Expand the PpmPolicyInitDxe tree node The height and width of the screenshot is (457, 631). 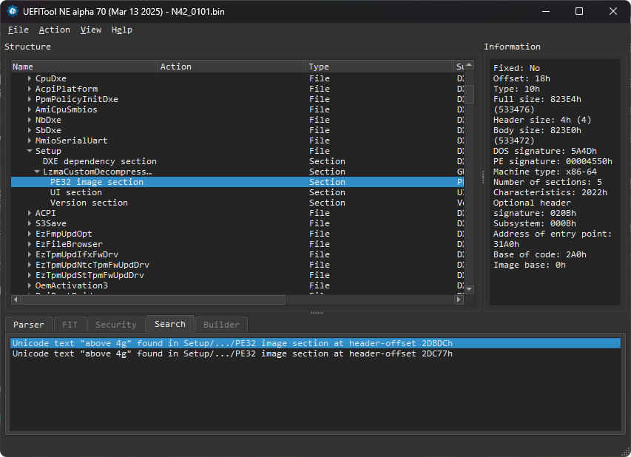point(30,99)
